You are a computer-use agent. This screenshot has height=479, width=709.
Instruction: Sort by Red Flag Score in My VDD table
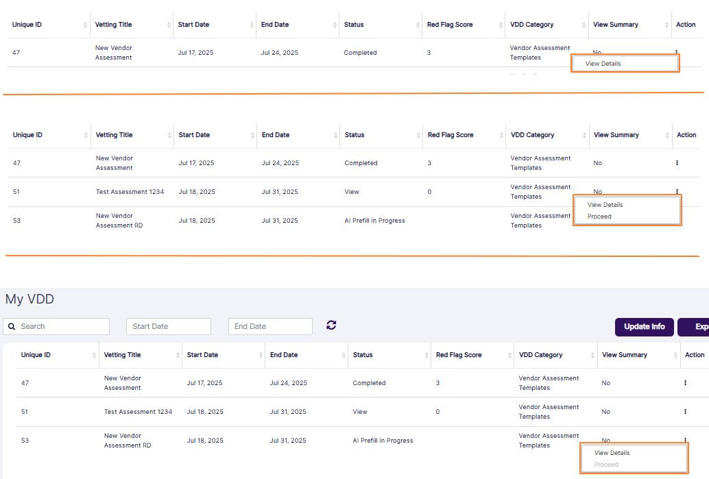[x=509, y=355]
